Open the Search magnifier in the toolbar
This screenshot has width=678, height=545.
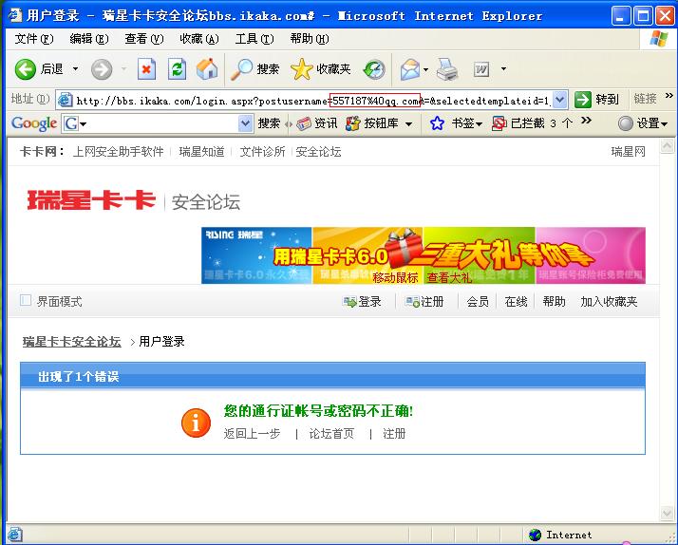pos(241,69)
